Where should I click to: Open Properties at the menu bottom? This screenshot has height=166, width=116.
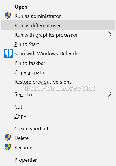coord(58,160)
